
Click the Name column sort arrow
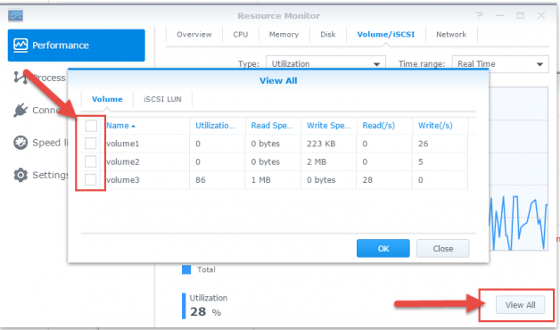tap(133, 126)
